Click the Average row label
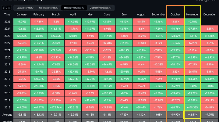 7,115
